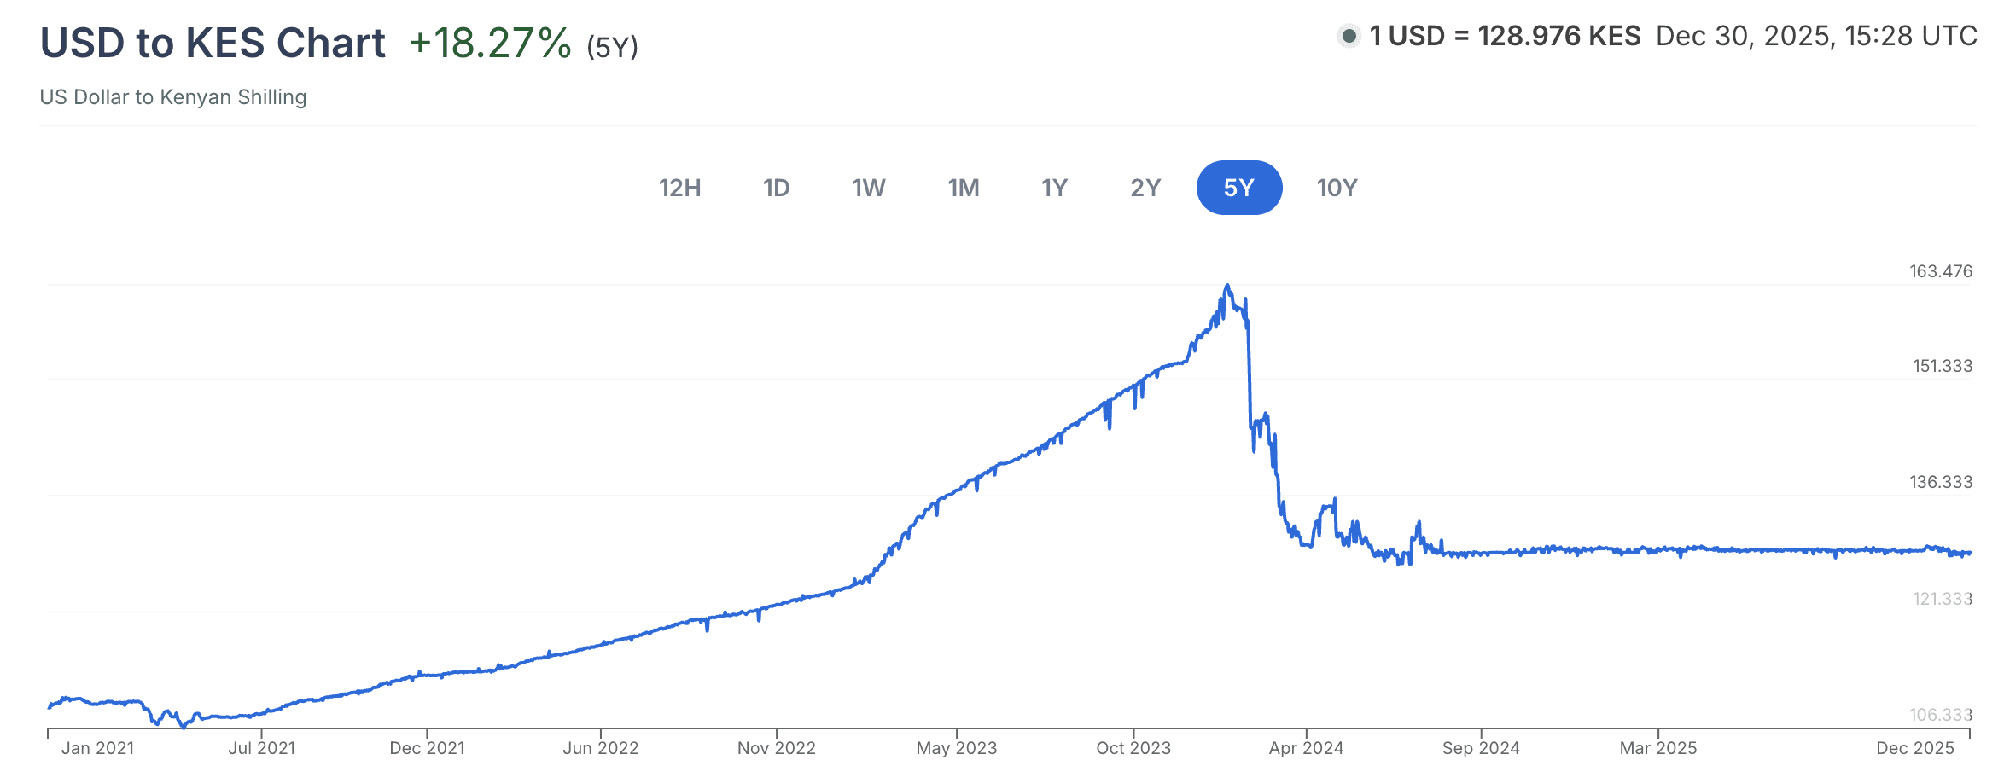Expand chart to 10Y range

1337,188
